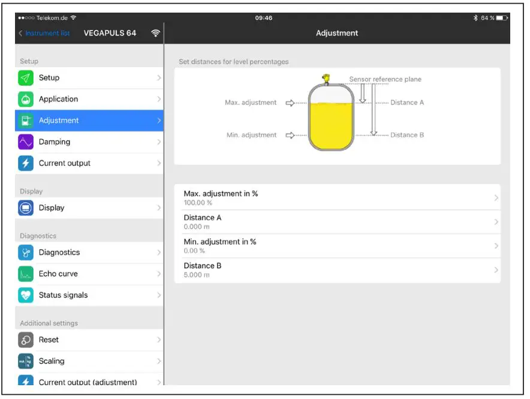Expand the Max. adjustment in % row chevron
Image resolution: width=530 pixels, height=399 pixels.
click(x=496, y=198)
